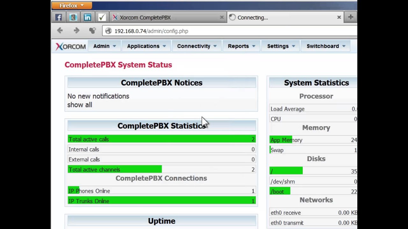408x229 pixels.
Task: Open the Facebook pinned tab
Action: (58, 17)
